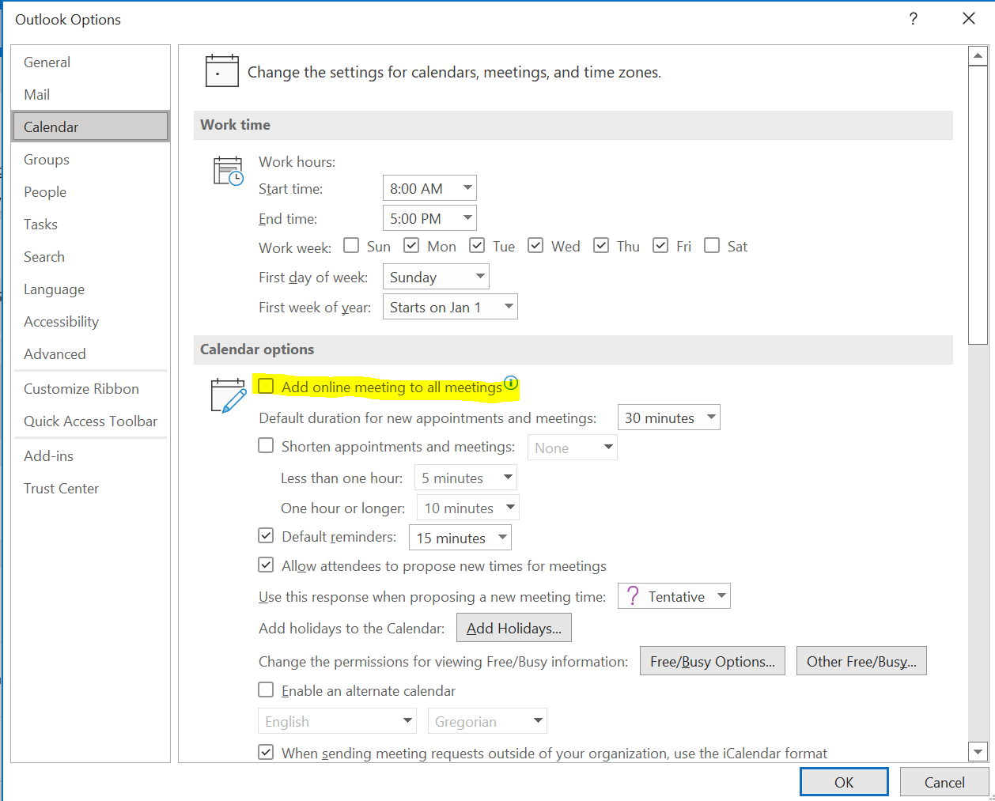Uncheck the Mon work week checkbox
Viewport: 995px width, 801px height.
pyautogui.click(x=411, y=245)
